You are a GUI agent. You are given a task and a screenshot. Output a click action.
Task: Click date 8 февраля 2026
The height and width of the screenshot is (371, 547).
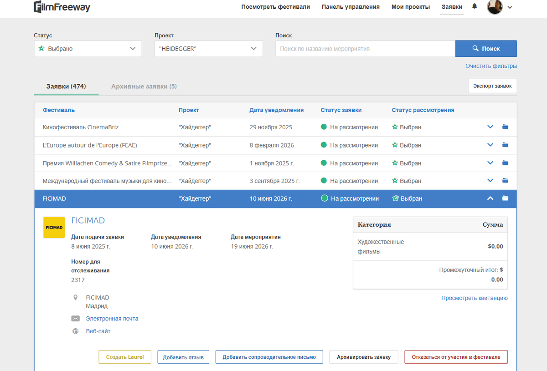(x=272, y=145)
